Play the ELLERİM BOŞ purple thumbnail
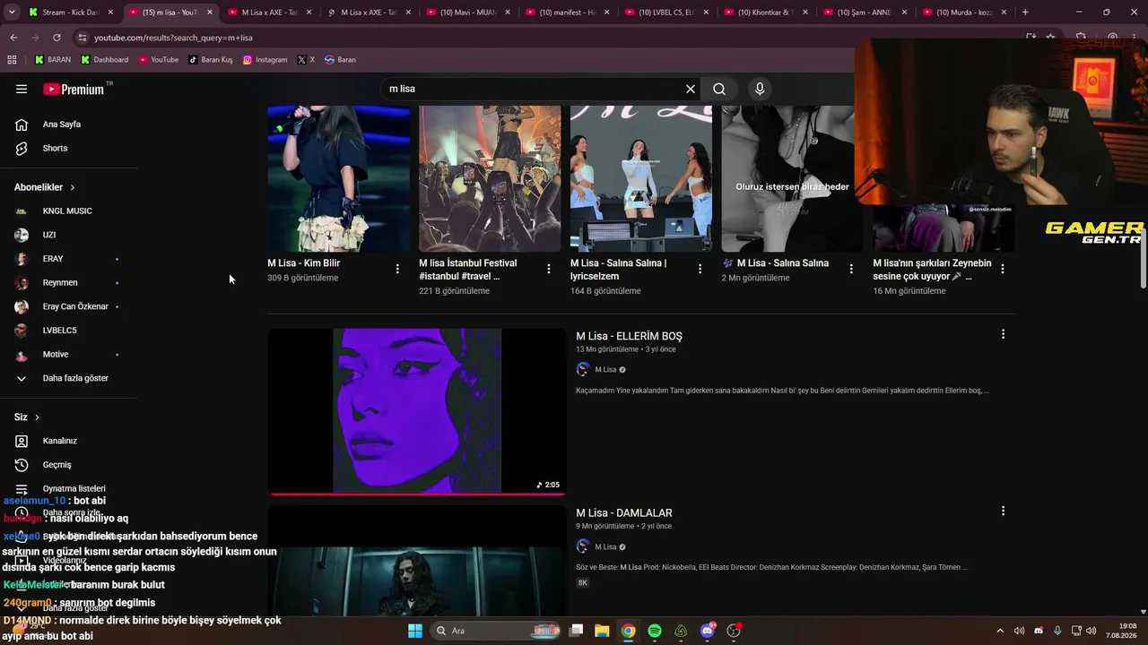The height and width of the screenshot is (645, 1148). 417,411
